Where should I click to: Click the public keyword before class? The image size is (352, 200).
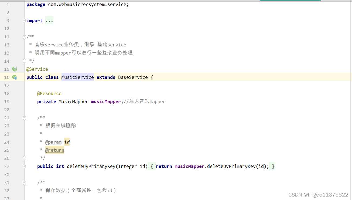[35, 77]
